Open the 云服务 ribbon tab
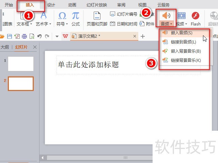This screenshot has height=163, width=218. (x=163, y=5)
